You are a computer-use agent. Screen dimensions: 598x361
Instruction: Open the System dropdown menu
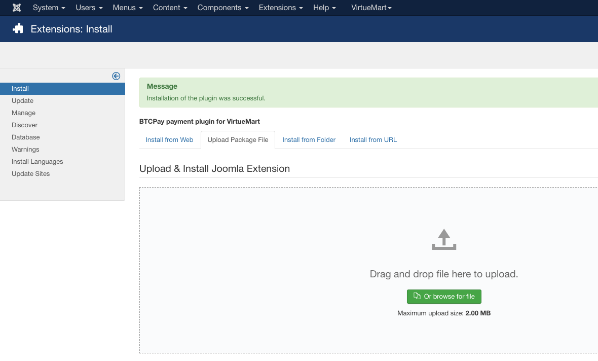click(49, 8)
